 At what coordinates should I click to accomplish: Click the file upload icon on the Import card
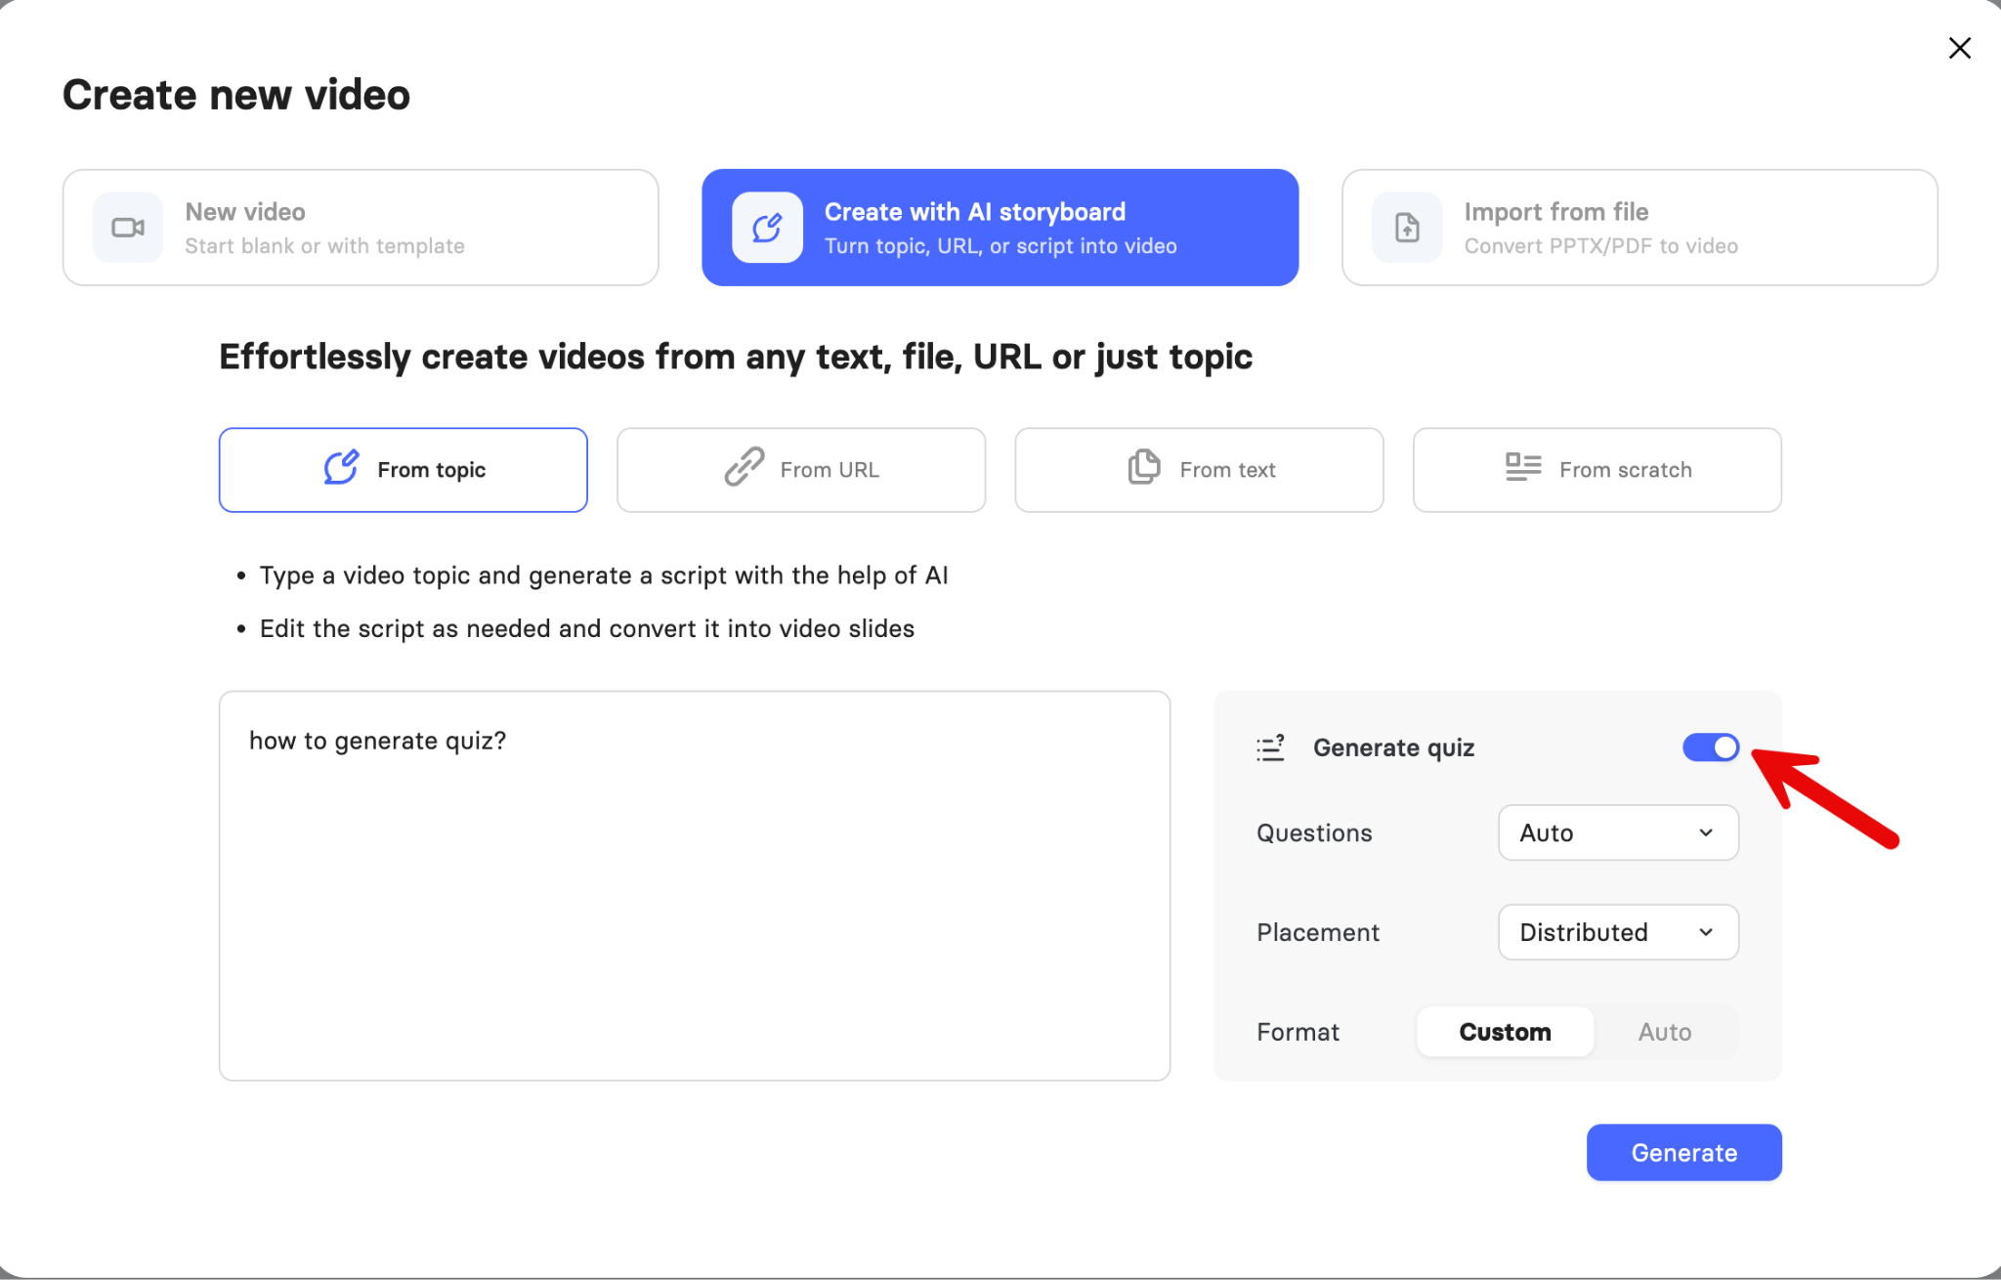(1407, 228)
